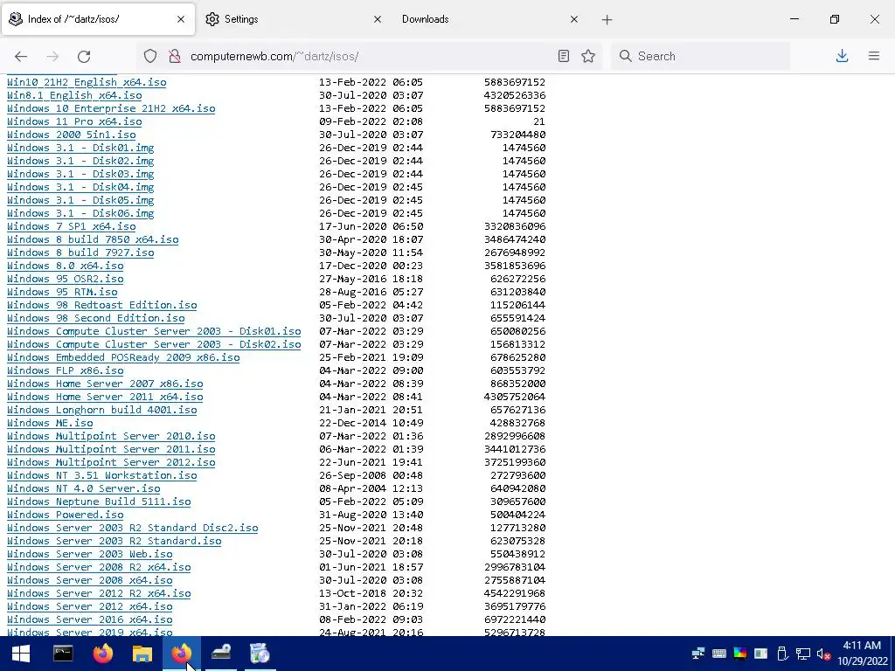
Task: Select Index of /~dartz/isos/ tab
Action: tap(98, 19)
